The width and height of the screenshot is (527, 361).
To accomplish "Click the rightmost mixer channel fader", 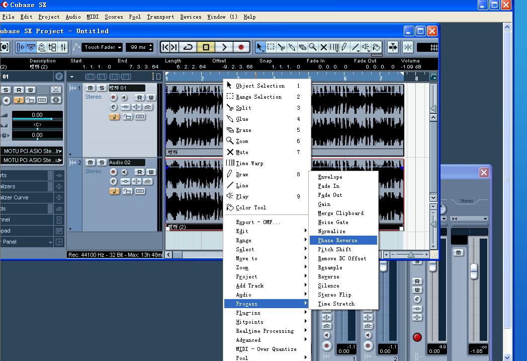I will (474, 271).
